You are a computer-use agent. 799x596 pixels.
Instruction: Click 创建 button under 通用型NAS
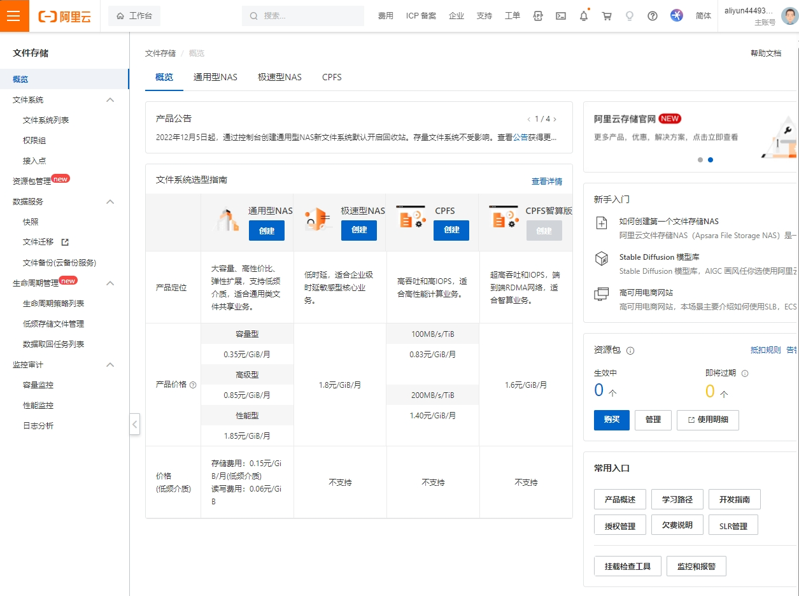point(266,231)
